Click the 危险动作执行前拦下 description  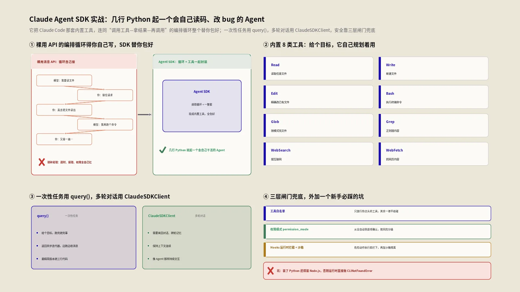tap(375, 248)
